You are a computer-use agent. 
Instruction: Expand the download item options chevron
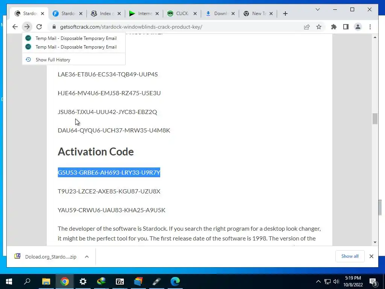[87, 257]
